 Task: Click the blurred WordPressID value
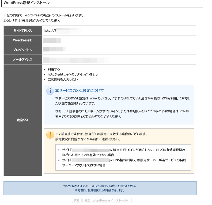click(52, 40)
